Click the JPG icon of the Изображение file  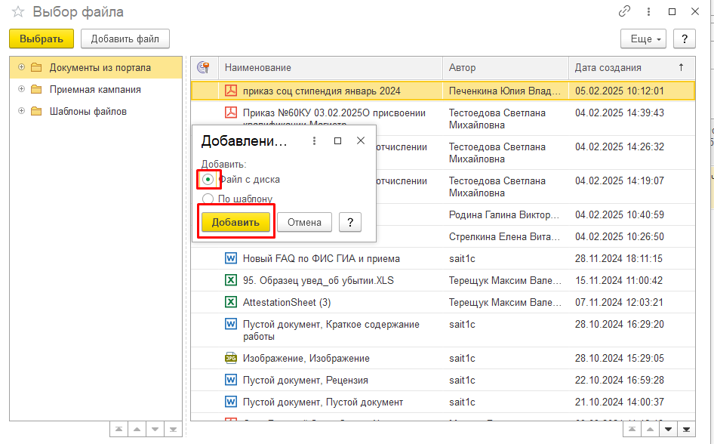click(231, 359)
